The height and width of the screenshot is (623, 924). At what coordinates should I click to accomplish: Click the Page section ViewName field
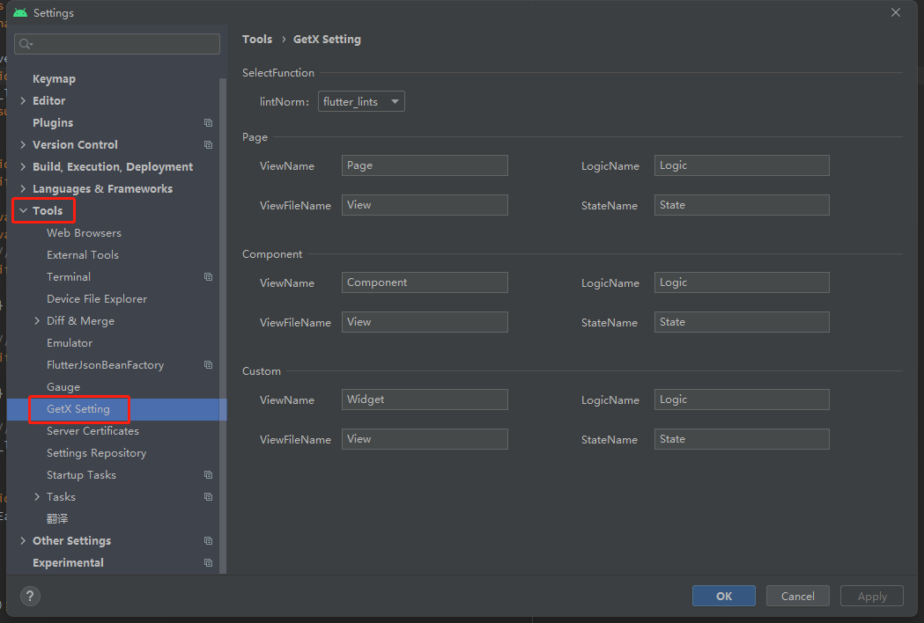tap(425, 165)
